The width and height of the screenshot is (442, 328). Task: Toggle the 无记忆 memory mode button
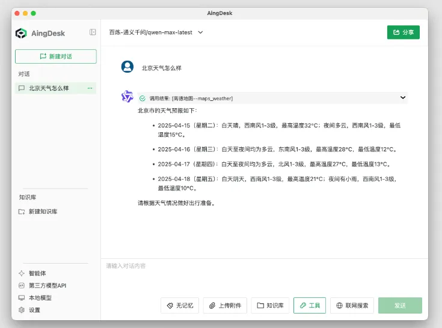pos(180,306)
